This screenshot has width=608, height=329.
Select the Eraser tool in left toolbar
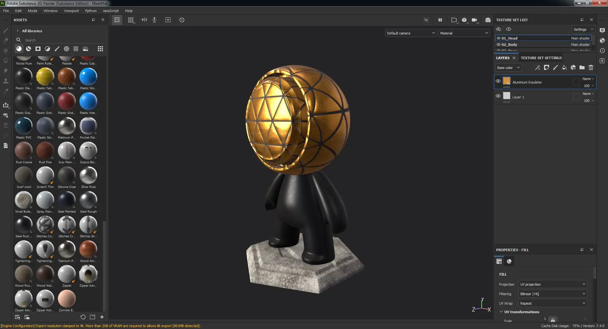pos(6,40)
